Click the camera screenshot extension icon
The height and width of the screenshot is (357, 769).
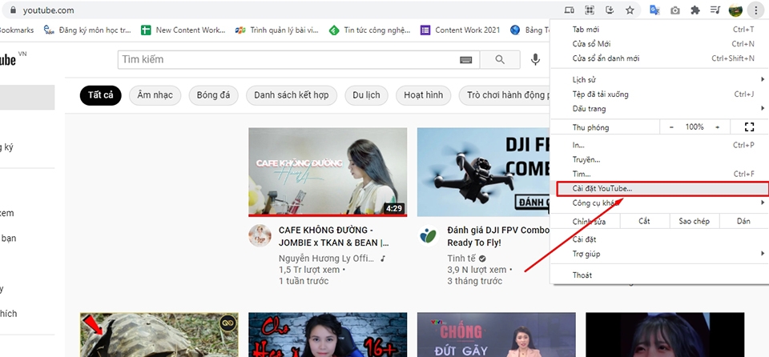675,10
